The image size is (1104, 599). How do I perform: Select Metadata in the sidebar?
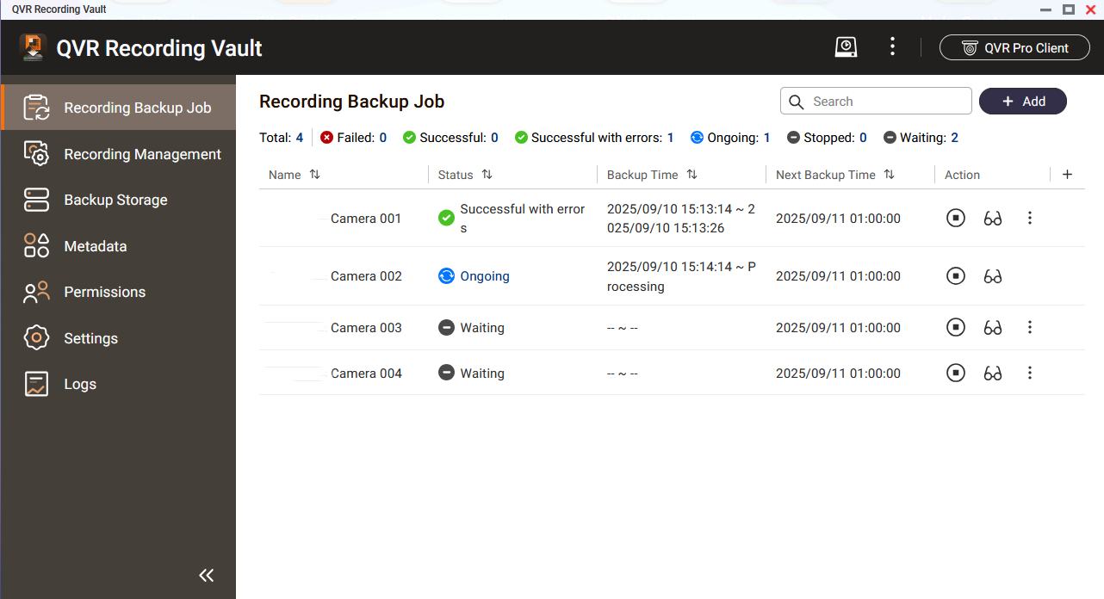118,246
